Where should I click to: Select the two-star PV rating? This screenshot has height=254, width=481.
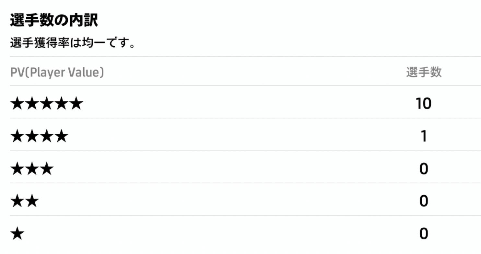click(x=25, y=201)
